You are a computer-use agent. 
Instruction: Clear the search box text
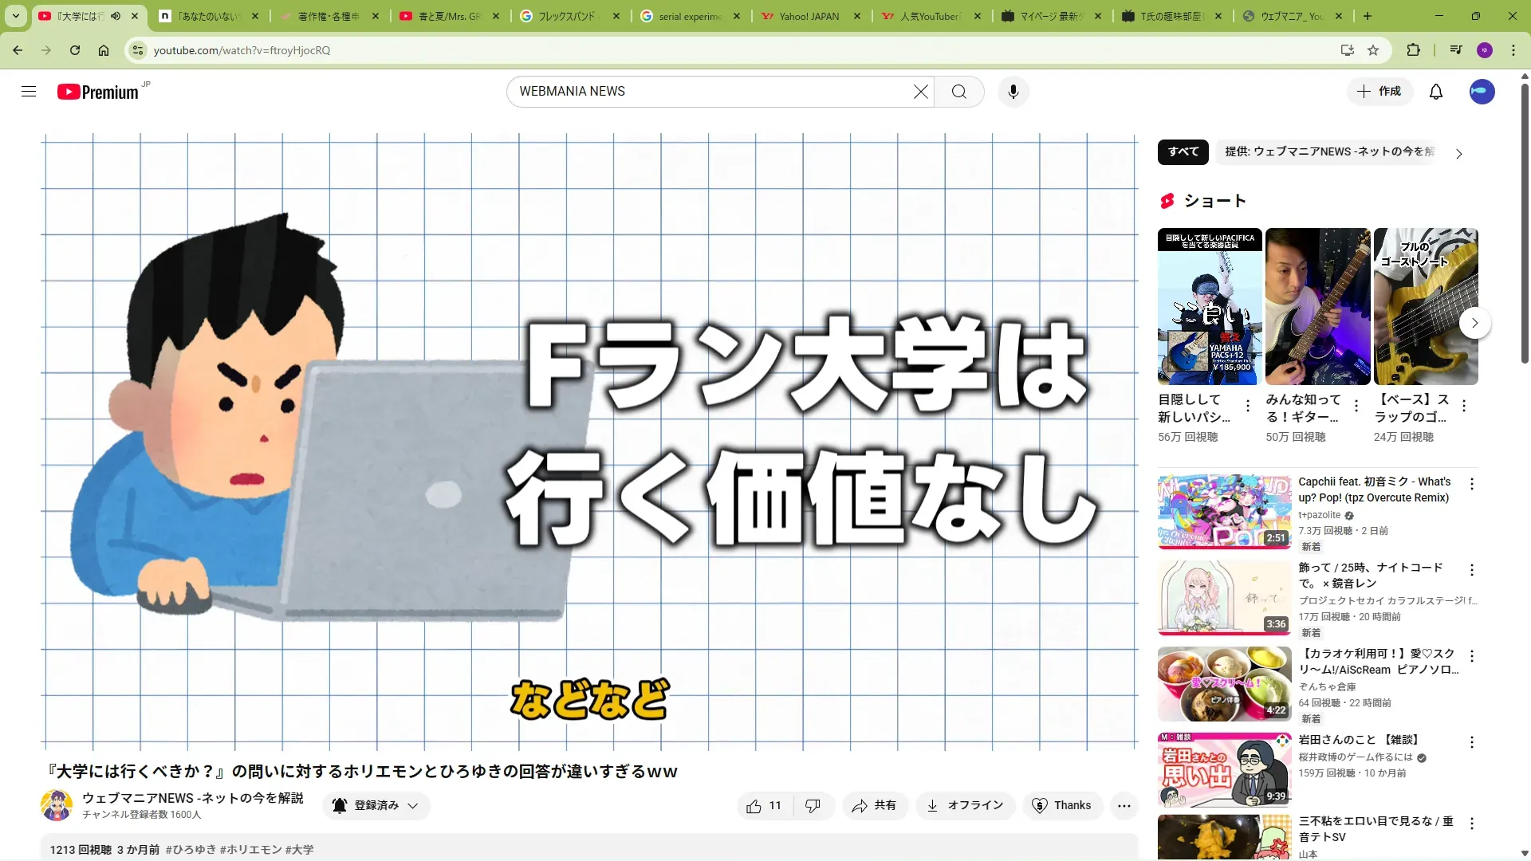(920, 92)
